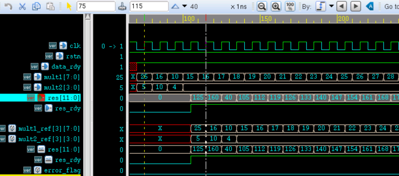This screenshot has width=399, height=176.
Task: Click the red hatched data_rdy unknown region
Action: (x=133, y=67)
